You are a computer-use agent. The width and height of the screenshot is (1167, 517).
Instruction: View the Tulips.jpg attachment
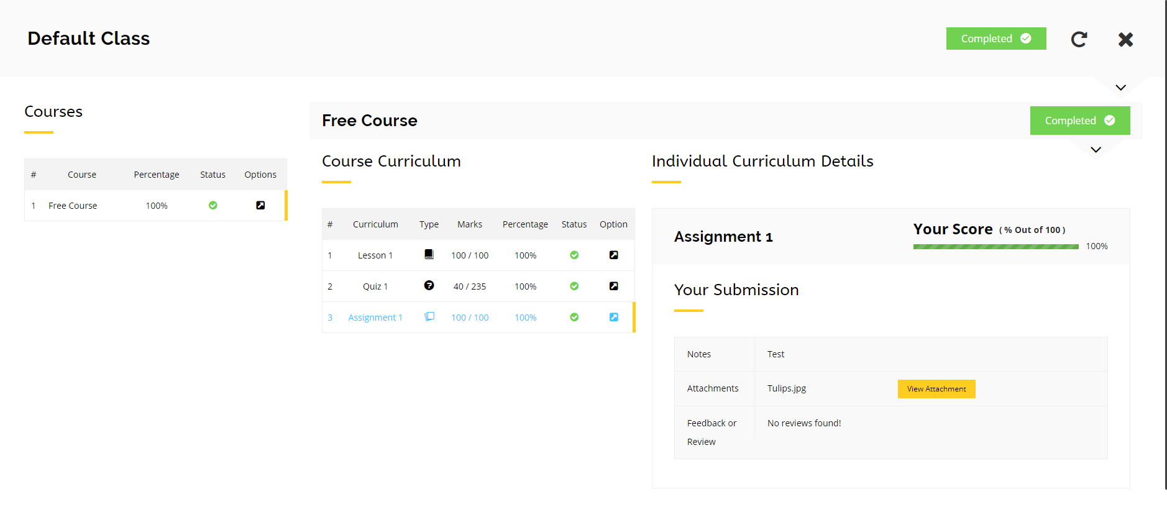click(936, 389)
